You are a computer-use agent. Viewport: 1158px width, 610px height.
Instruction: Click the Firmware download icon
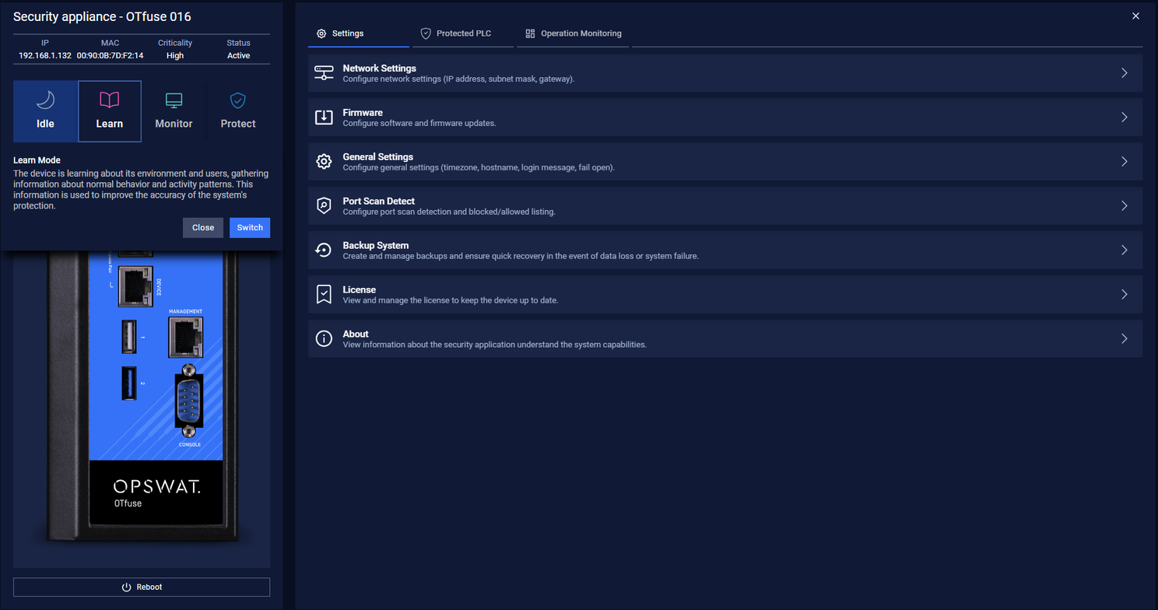[x=324, y=117]
